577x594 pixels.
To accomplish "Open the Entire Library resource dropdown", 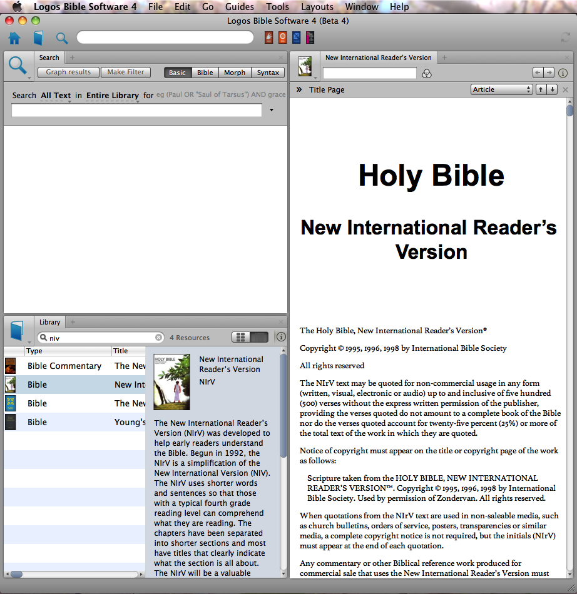I will (x=113, y=96).
